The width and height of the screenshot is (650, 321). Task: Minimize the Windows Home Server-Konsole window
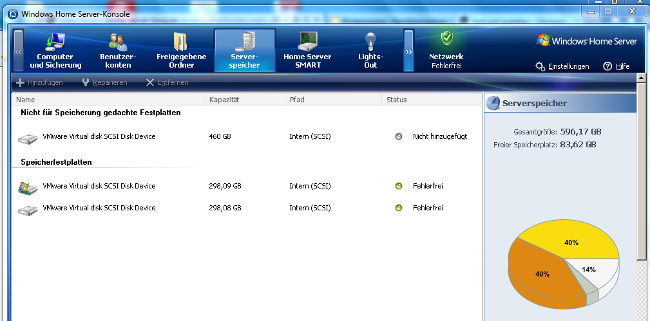point(590,12)
